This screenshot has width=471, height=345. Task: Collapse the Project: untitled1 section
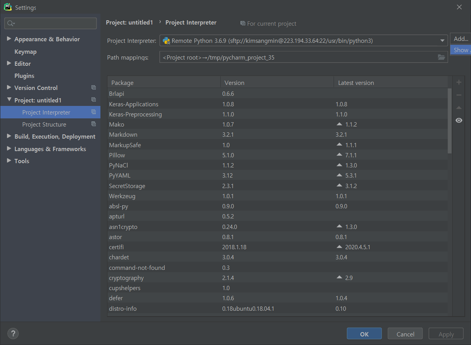pos(9,100)
